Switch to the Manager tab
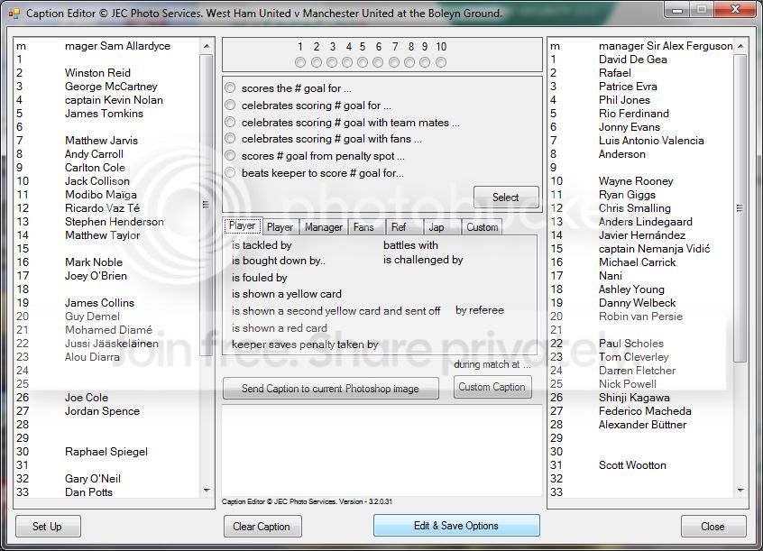The width and height of the screenshot is (763, 551). [323, 227]
